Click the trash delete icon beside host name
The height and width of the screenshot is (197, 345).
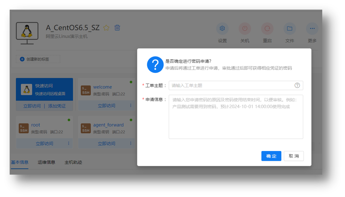117,28
